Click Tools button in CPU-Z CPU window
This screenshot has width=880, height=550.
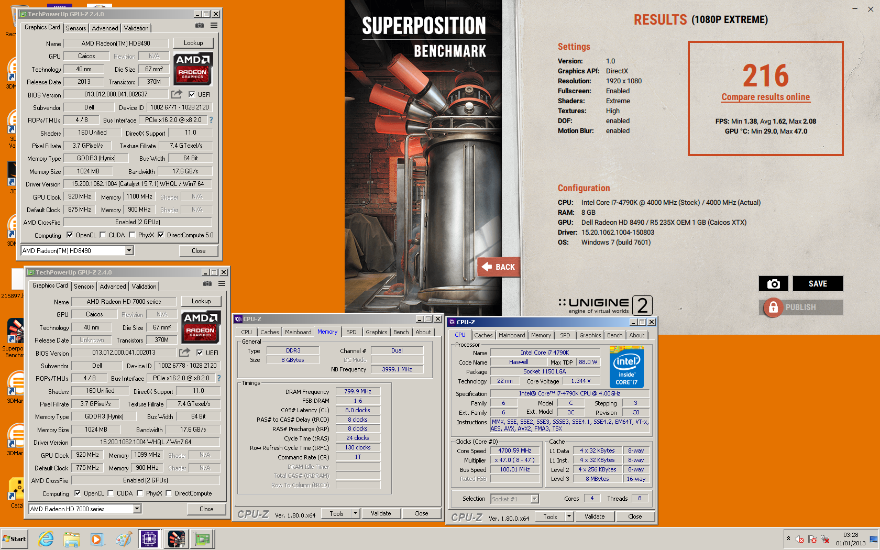(550, 516)
